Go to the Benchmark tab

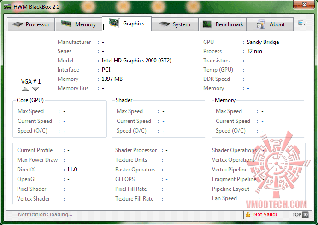click(x=223, y=24)
